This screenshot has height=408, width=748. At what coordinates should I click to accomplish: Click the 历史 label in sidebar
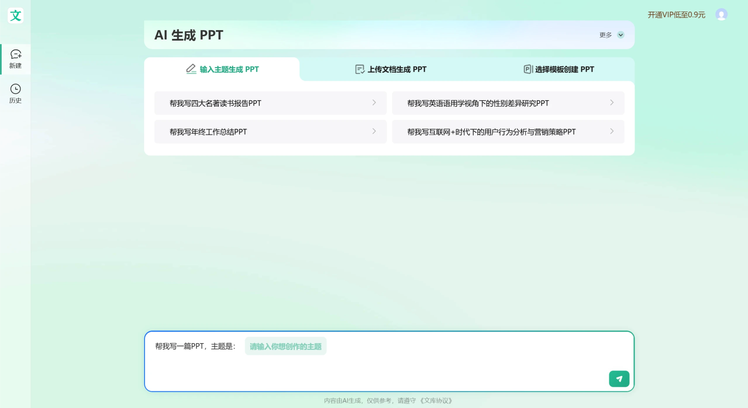click(x=15, y=100)
